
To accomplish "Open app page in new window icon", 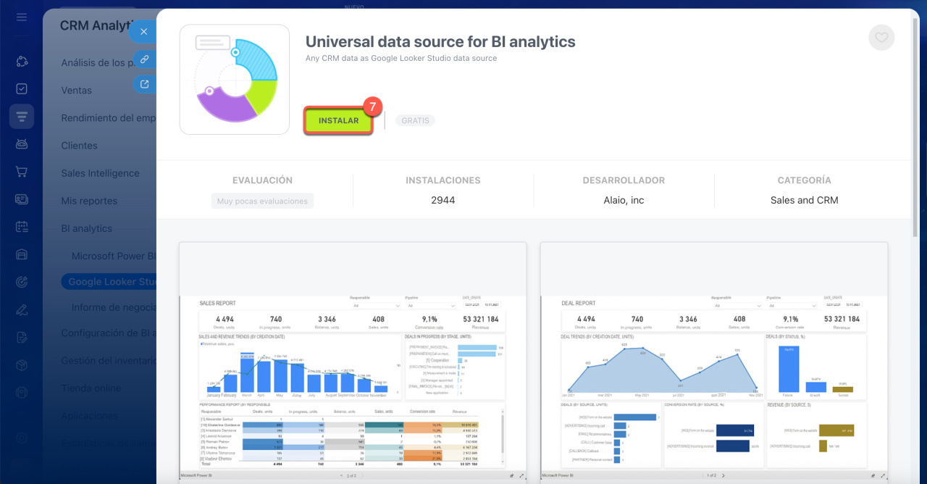I will (144, 84).
